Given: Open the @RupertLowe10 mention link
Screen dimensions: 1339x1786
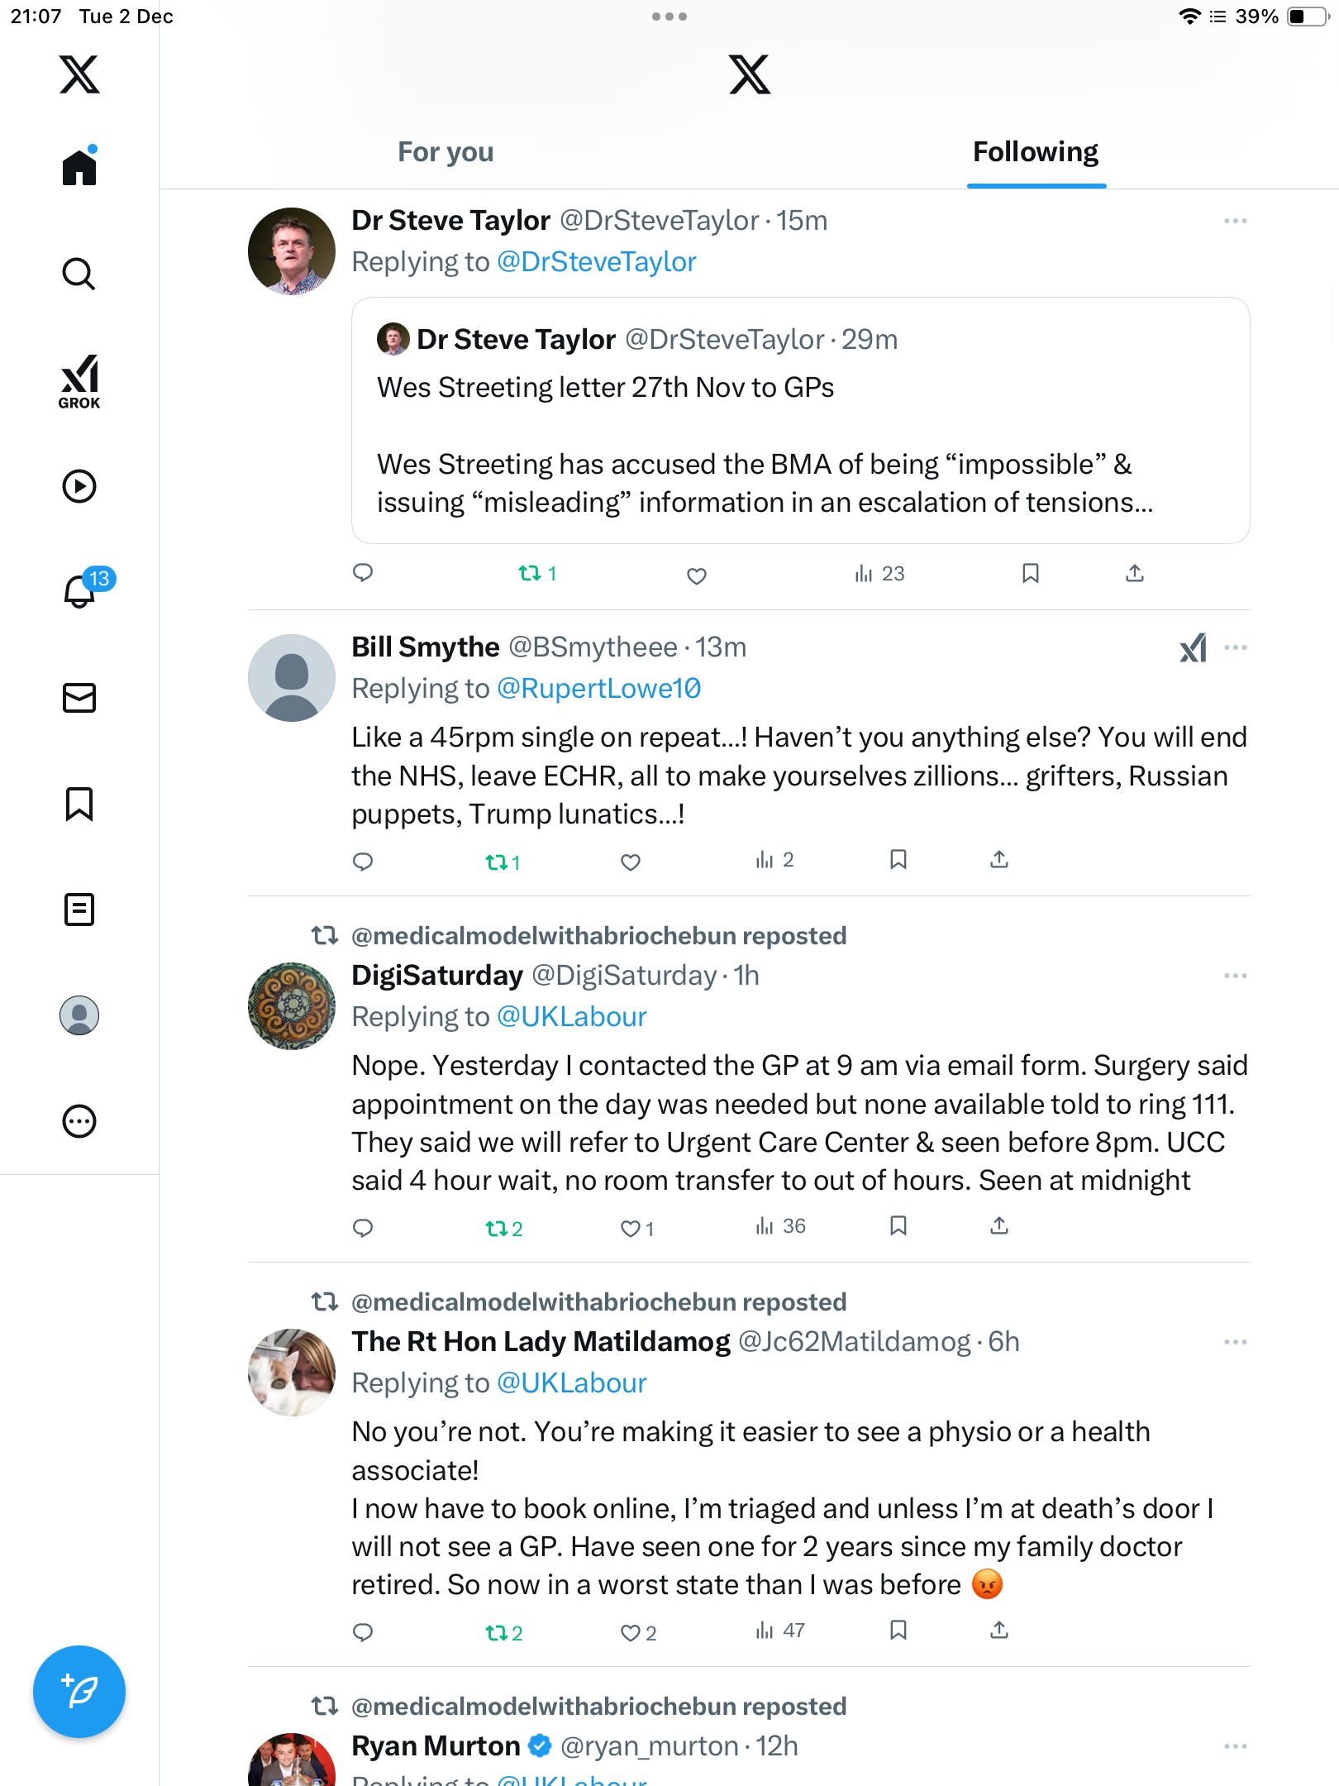Looking at the screenshot, I should click(x=598, y=689).
